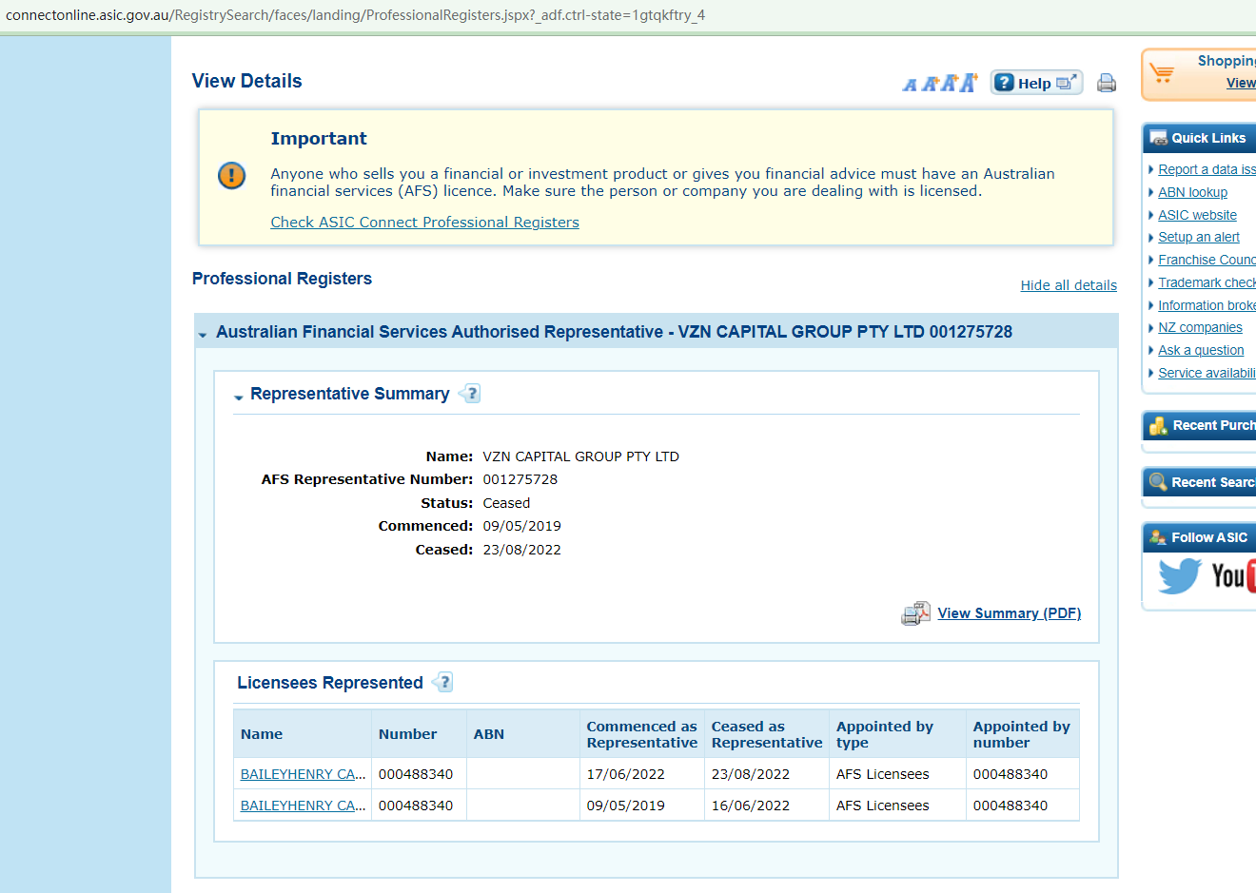Open View Summary (PDF) link
The image size is (1256, 893).
(x=1009, y=613)
